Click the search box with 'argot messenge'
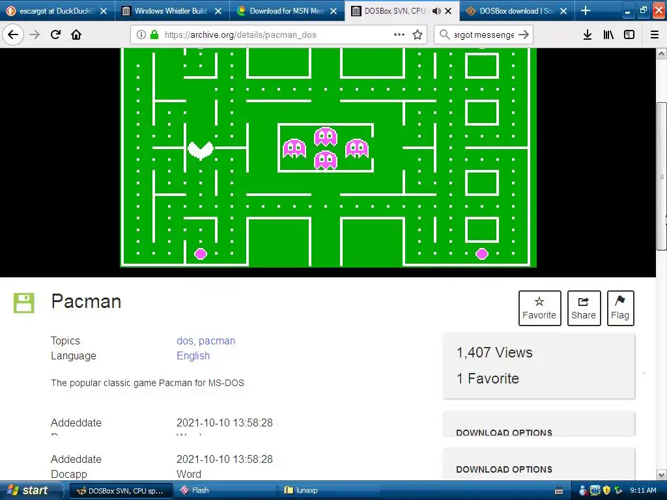The height and width of the screenshot is (500, 667). click(x=484, y=35)
